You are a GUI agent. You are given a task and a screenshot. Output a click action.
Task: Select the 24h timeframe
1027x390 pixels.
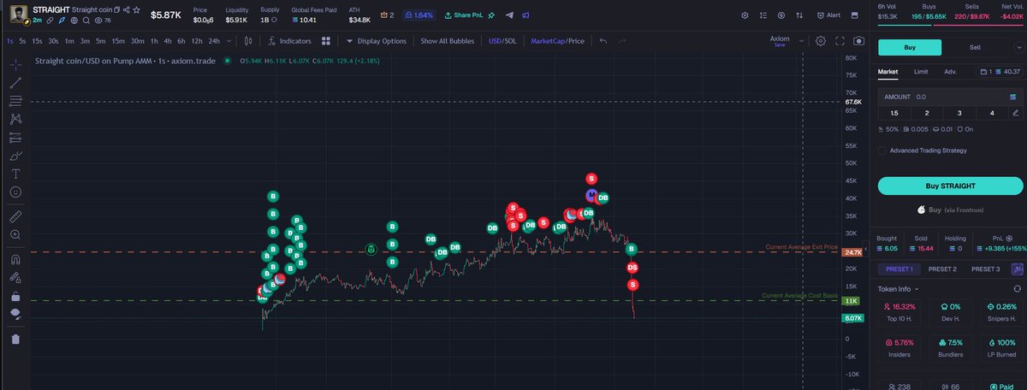tap(213, 40)
